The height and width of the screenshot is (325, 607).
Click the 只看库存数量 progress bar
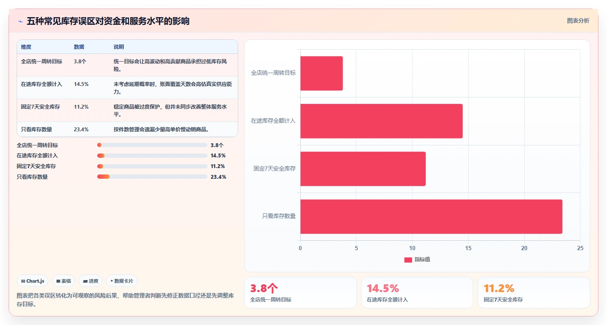pyautogui.click(x=152, y=177)
